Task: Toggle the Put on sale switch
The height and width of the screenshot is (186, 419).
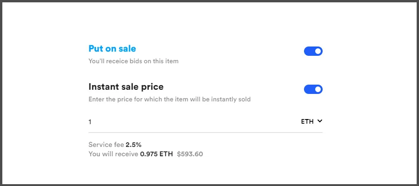Action: click(313, 51)
